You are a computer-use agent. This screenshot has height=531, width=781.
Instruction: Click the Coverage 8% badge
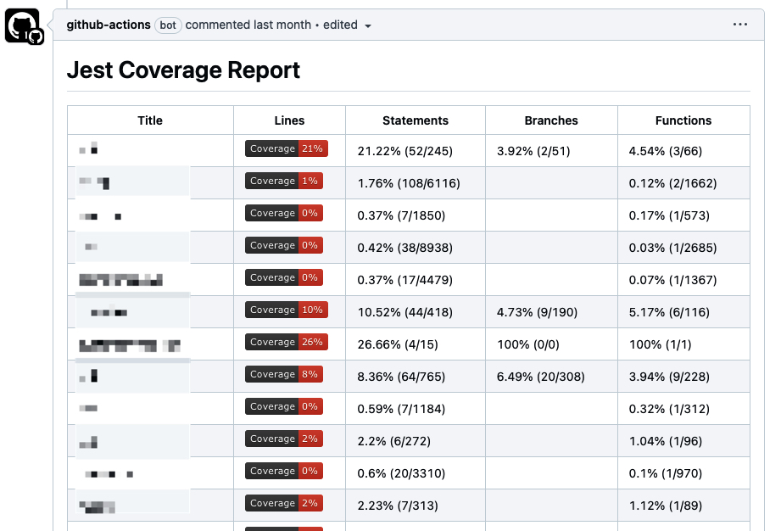click(x=284, y=374)
